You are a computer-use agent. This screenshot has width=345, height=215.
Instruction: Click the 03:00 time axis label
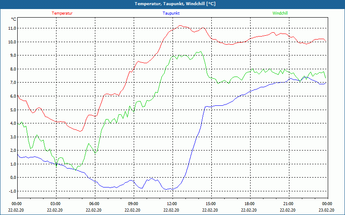tap(56, 204)
